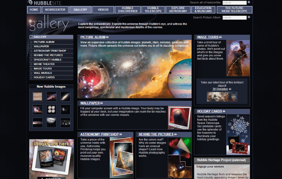The height and width of the screenshot is (179, 282).
Task: Select Spacecraft Hubble in the sidebar
Action: coord(51,59)
